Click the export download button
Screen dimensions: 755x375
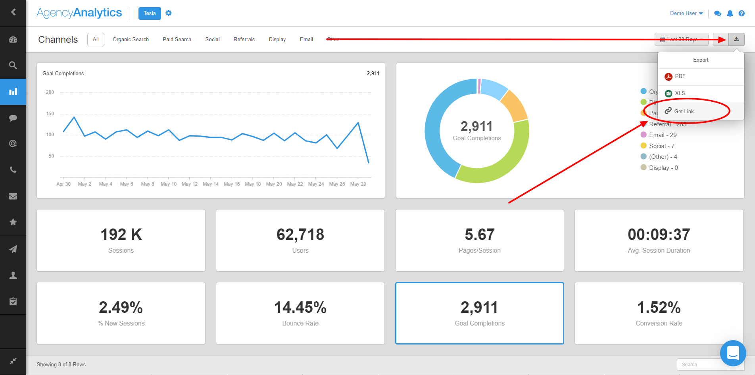pyautogui.click(x=736, y=40)
